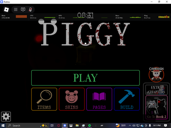Screen dimensions: 171x128
Task: Open the hamburger menu in top bar
Action: (x=16, y=10)
